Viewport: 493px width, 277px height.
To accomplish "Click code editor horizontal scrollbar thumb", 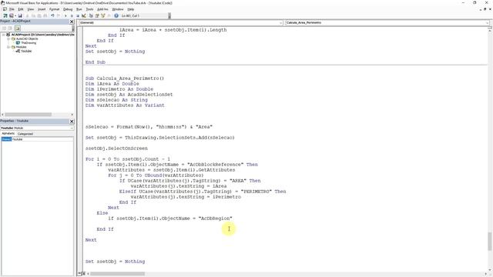I will click(x=118, y=274).
